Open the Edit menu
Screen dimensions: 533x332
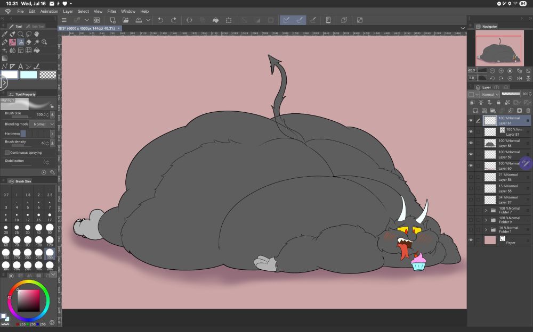31,11
